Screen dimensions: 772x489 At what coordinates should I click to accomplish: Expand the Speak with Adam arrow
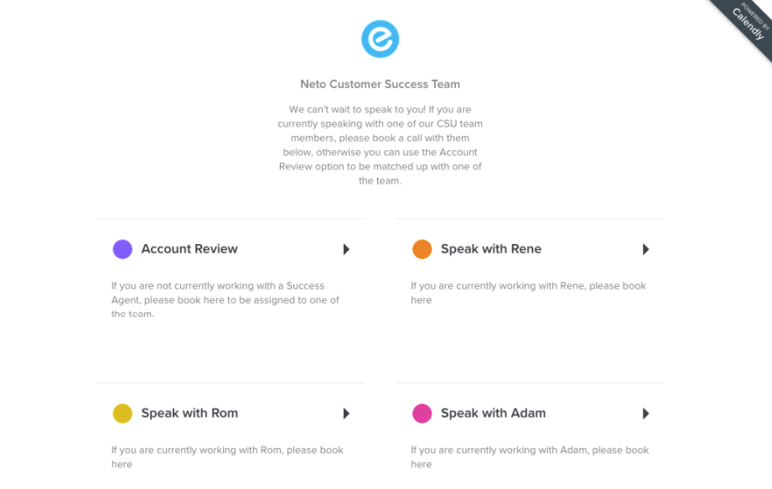pyautogui.click(x=645, y=414)
